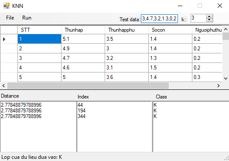
Task: Select STT cell with value 4
Action: pyautogui.click(x=39, y=68)
